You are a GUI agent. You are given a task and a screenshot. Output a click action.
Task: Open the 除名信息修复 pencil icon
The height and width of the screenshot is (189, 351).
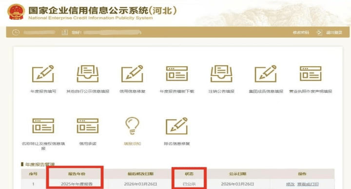[x=176, y=126]
